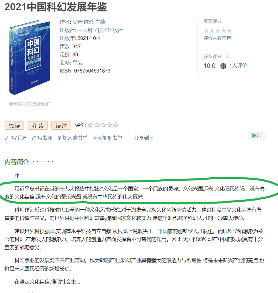Open the 1人评价 link
The width and height of the screenshot is (278, 293).
click(x=238, y=66)
